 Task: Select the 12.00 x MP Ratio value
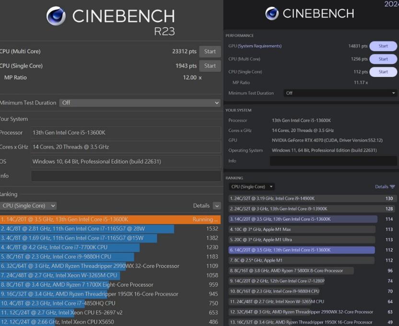click(x=192, y=78)
